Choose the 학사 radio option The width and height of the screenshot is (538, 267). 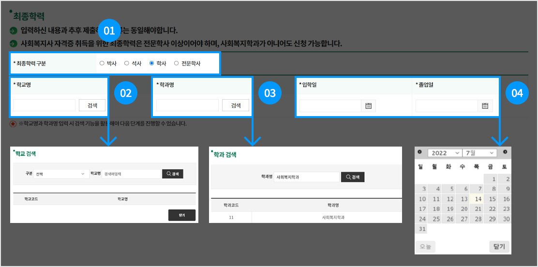(152, 63)
